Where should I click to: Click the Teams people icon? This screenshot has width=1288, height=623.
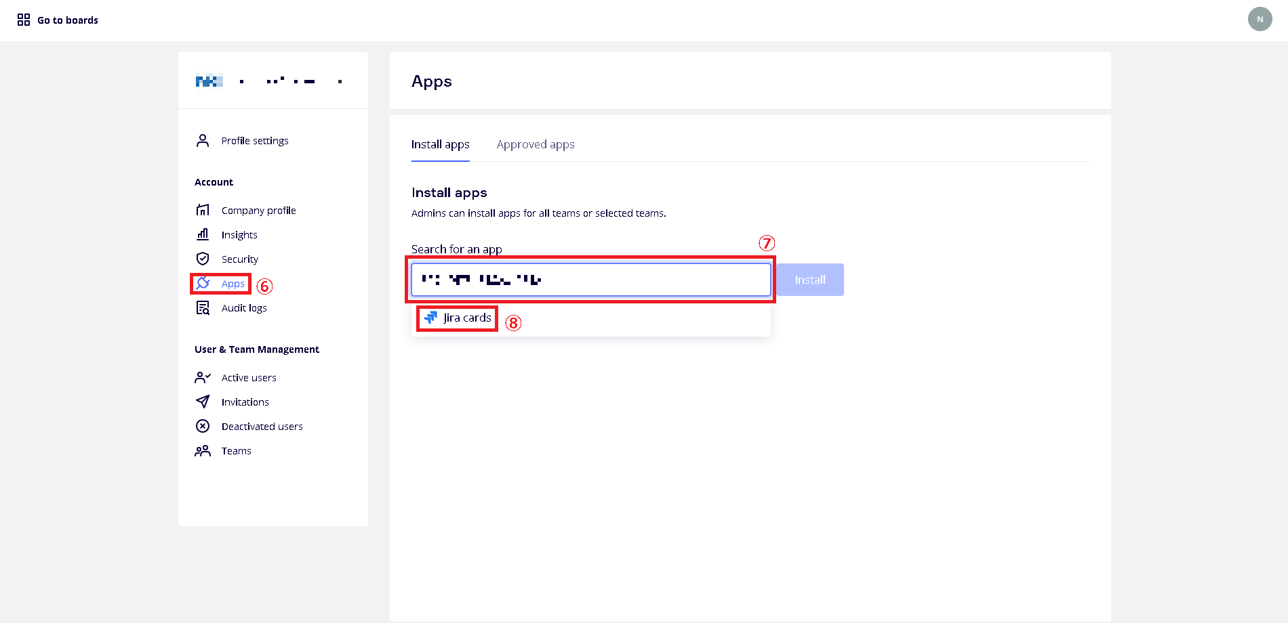tap(203, 451)
